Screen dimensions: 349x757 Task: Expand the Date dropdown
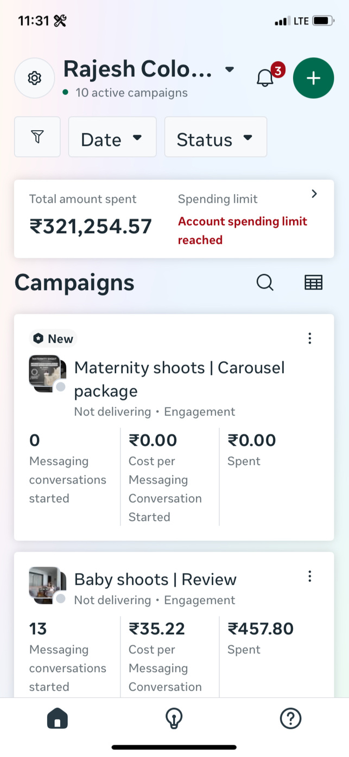(x=112, y=138)
